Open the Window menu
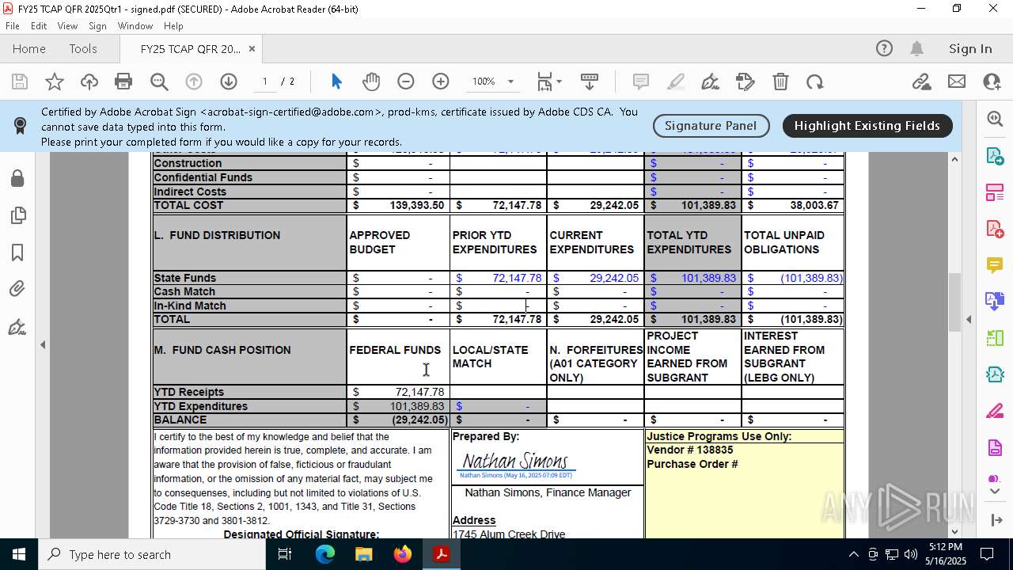The image size is (1013, 570). tap(135, 26)
